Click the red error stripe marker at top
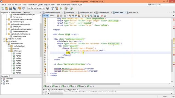This screenshot has width=175, height=98. [x=174, y=19]
